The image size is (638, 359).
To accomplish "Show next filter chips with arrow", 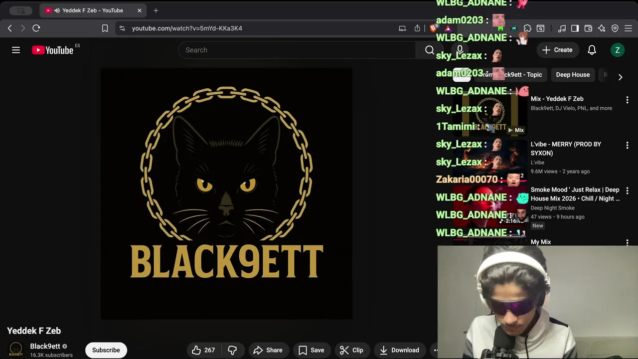I will [620, 77].
